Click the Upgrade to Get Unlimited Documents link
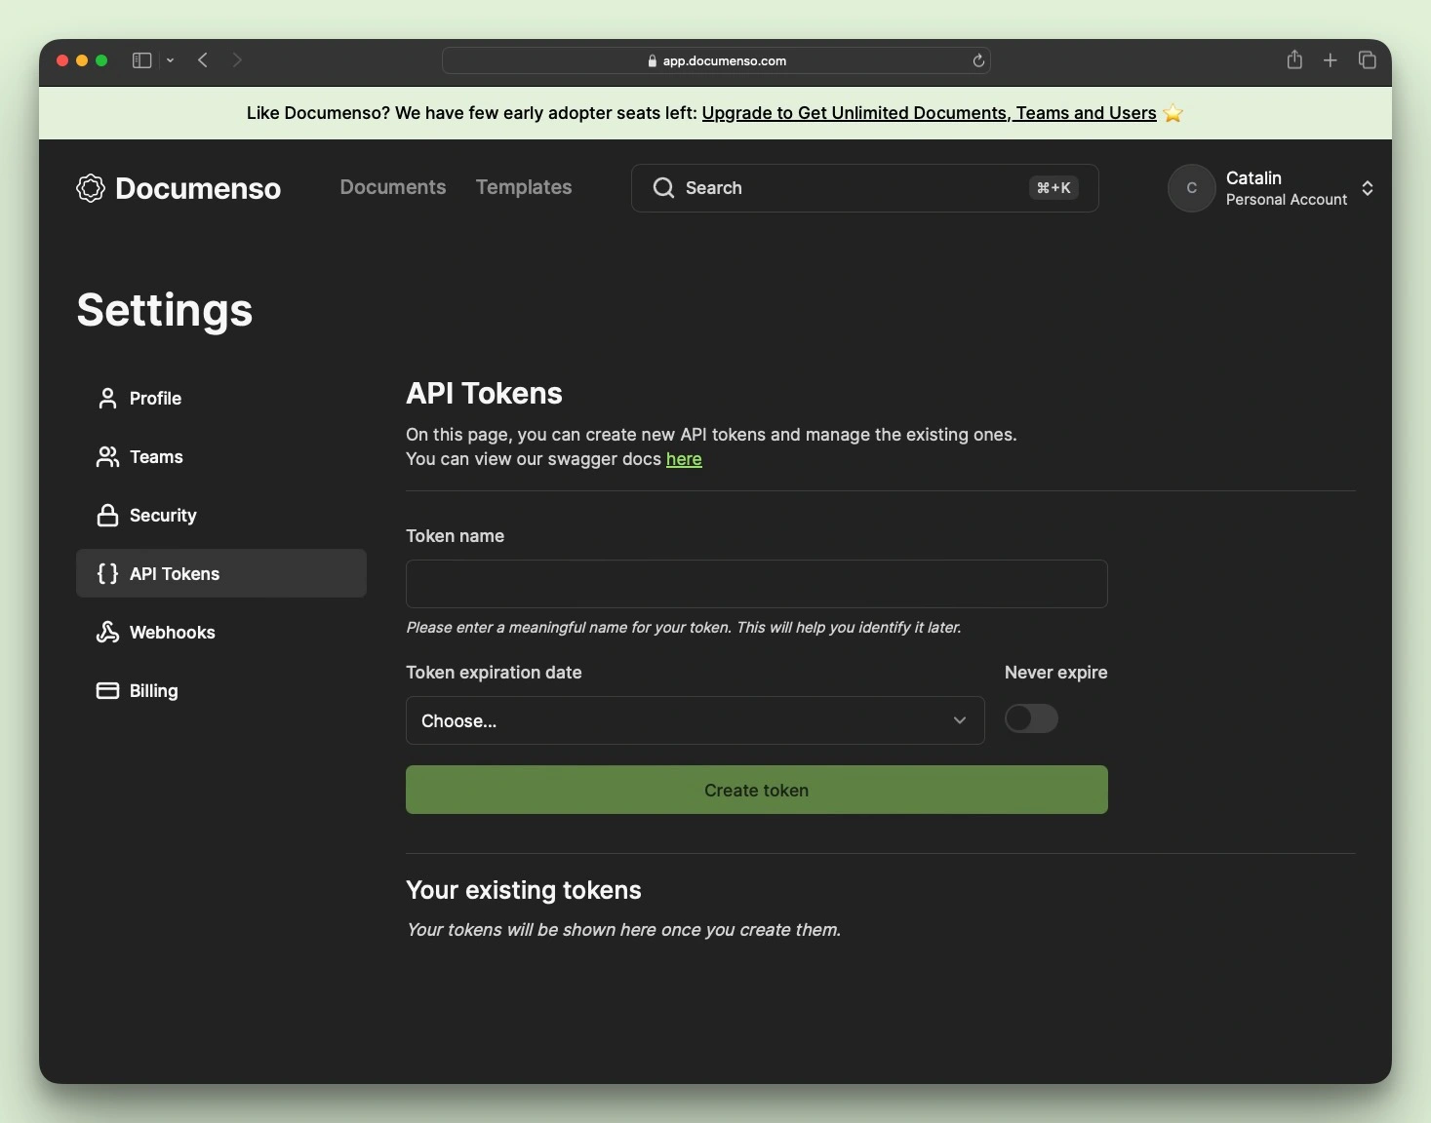1431x1123 pixels. [x=929, y=113]
